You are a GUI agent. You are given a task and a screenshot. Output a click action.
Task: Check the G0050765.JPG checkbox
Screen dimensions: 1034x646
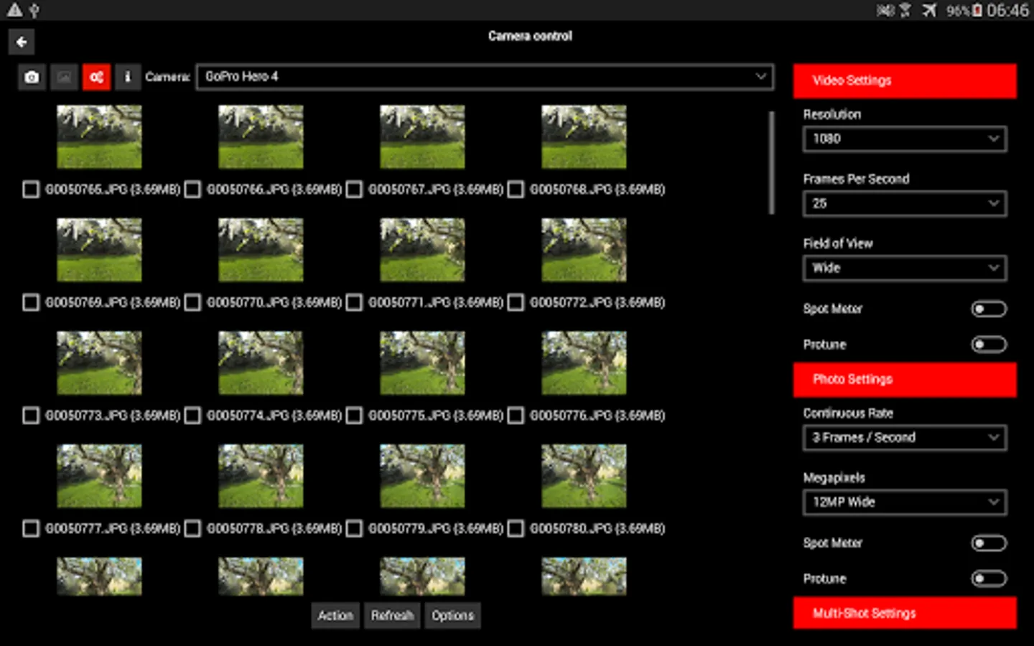tap(31, 189)
